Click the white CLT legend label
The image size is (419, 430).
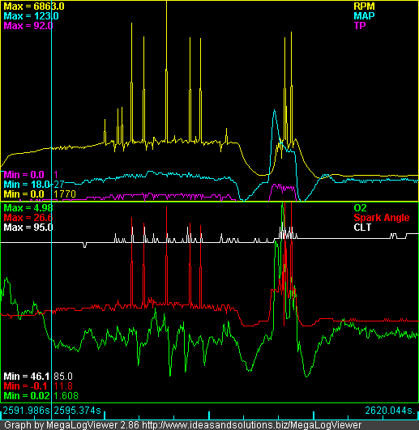coord(362,227)
